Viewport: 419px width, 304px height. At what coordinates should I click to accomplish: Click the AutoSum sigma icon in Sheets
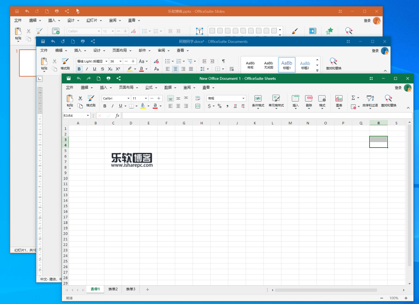[x=353, y=98]
